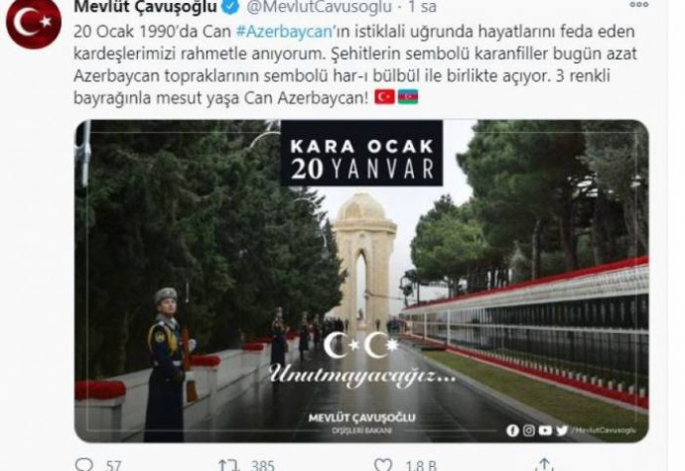
Task: Open the share icon under the tweet
Action: [x=544, y=464]
